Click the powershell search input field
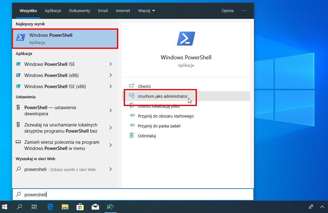This screenshot has height=213, width=328. coord(133,194)
